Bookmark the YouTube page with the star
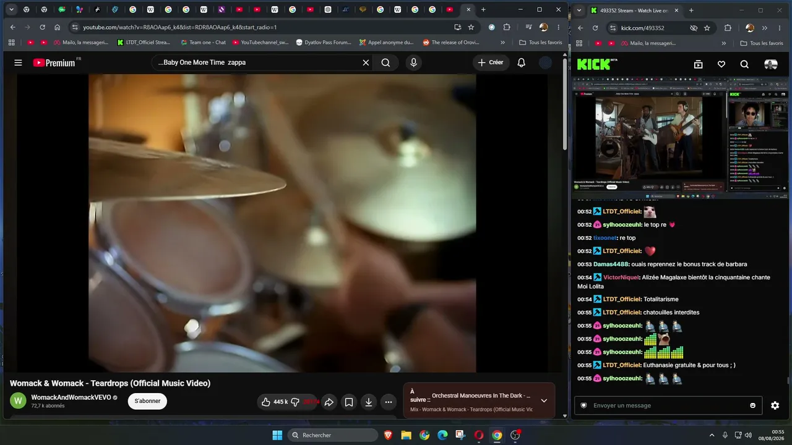The width and height of the screenshot is (792, 445). pyautogui.click(x=471, y=27)
